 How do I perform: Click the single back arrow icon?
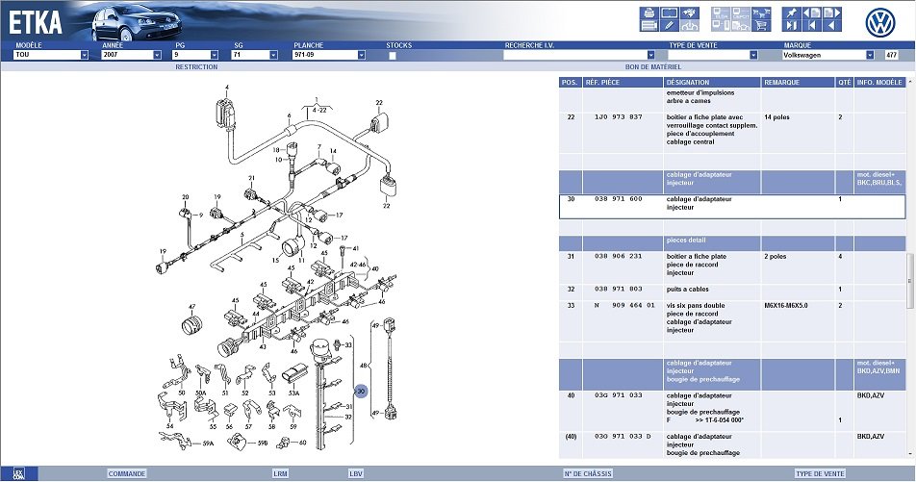click(x=832, y=26)
